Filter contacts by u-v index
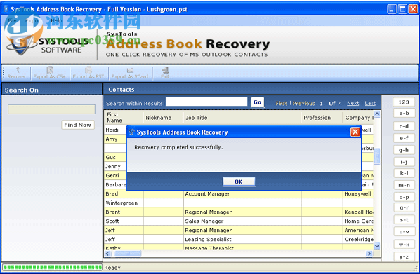This screenshot has height=274, width=420. coord(404,231)
